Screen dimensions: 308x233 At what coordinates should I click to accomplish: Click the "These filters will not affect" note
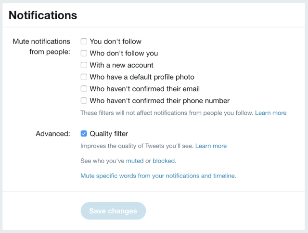167,113
